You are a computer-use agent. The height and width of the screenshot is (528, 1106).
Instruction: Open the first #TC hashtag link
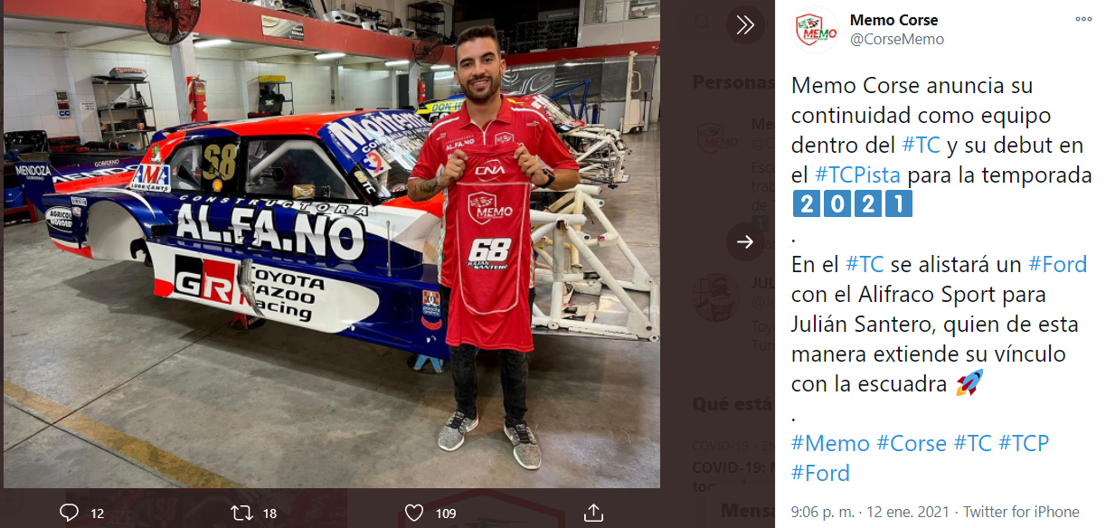pyautogui.click(x=922, y=146)
